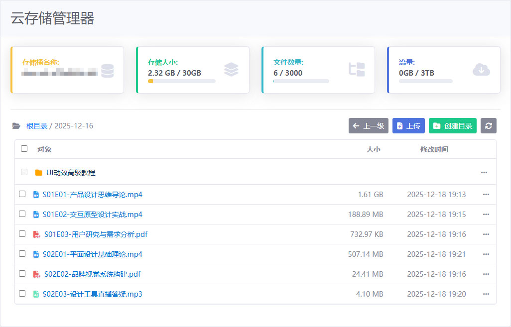
Task: Click the file tree icon in file count card
Action: pyautogui.click(x=357, y=70)
